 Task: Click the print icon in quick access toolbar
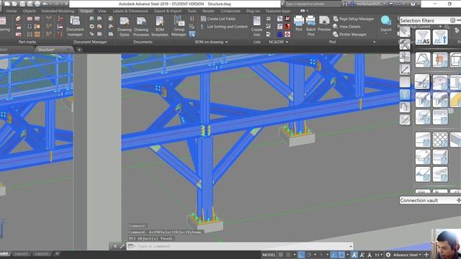[37, 4]
